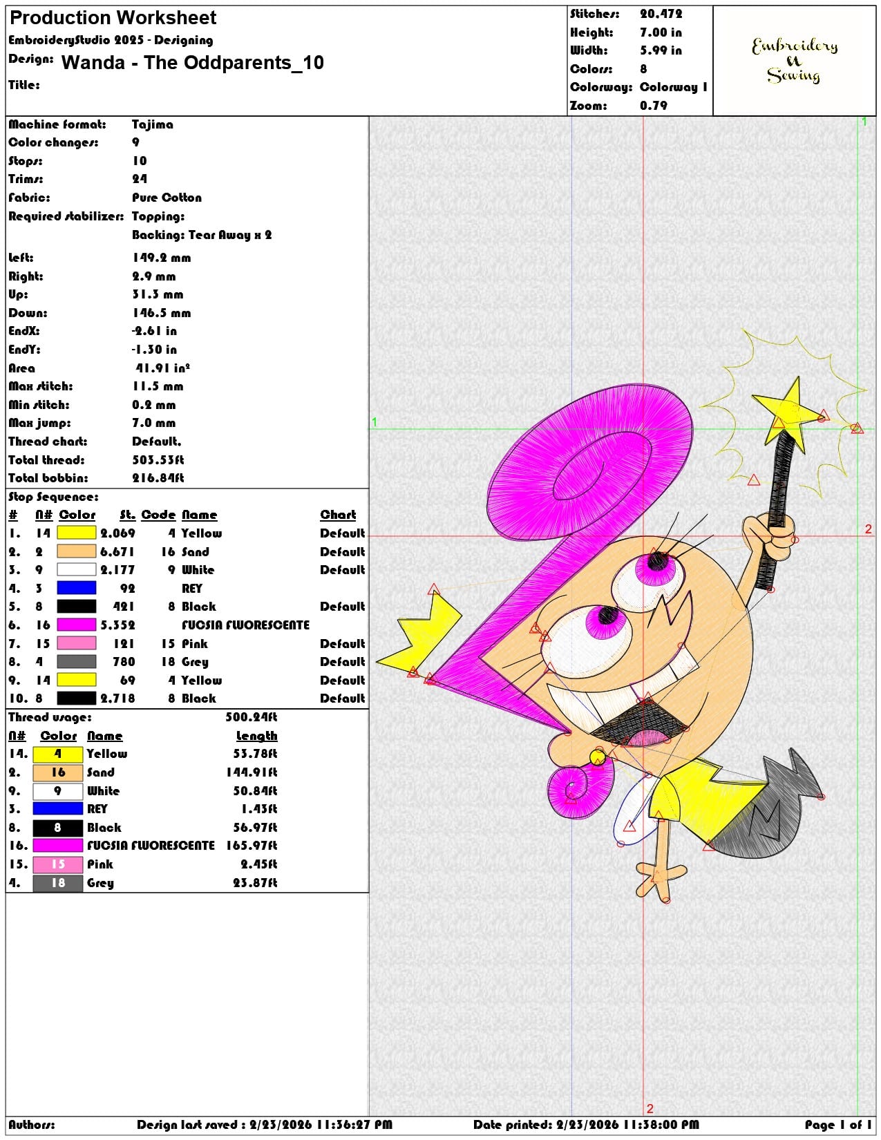Click the Embroidery n Sewing logo
Image resolution: width=881 pixels, height=1140 pixels.
coord(795,60)
